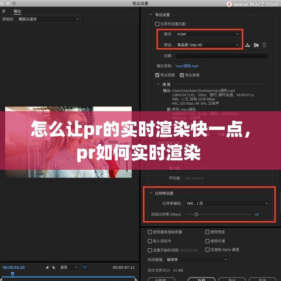Click the import preset icon
This screenshot has width=281, height=281.
click(x=256, y=45)
